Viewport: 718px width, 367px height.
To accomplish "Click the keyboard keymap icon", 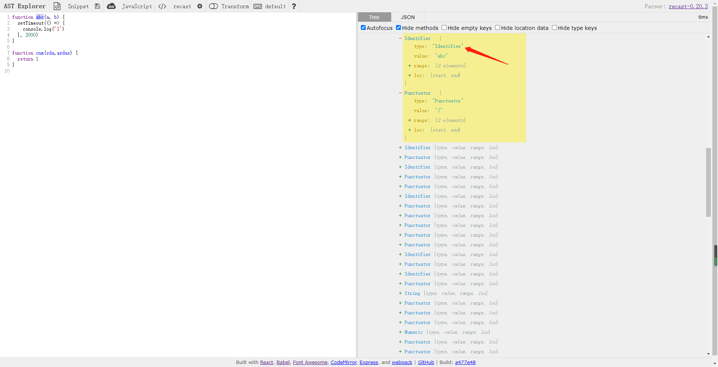I will coord(258,6).
